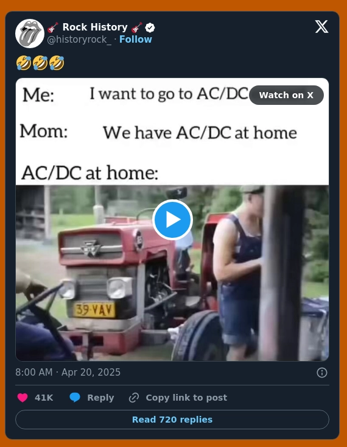Open the @historyrock_ handle link
The image size is (347, 447).
tap(79, 40)
